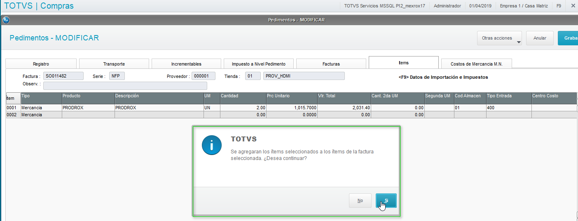Switch to the Registro tab
Image resolution: width=578 pixels, height=221 pixels.
41,64
